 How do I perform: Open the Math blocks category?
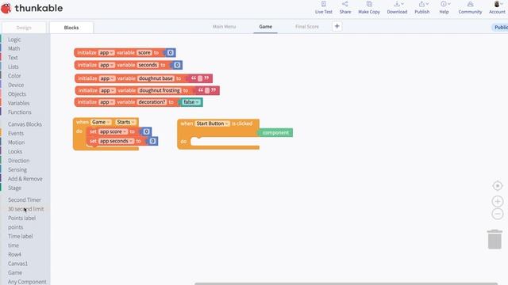14,48
